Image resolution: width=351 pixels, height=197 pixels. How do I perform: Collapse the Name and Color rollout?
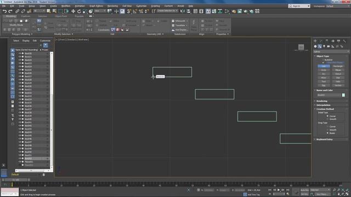(324, 90)
